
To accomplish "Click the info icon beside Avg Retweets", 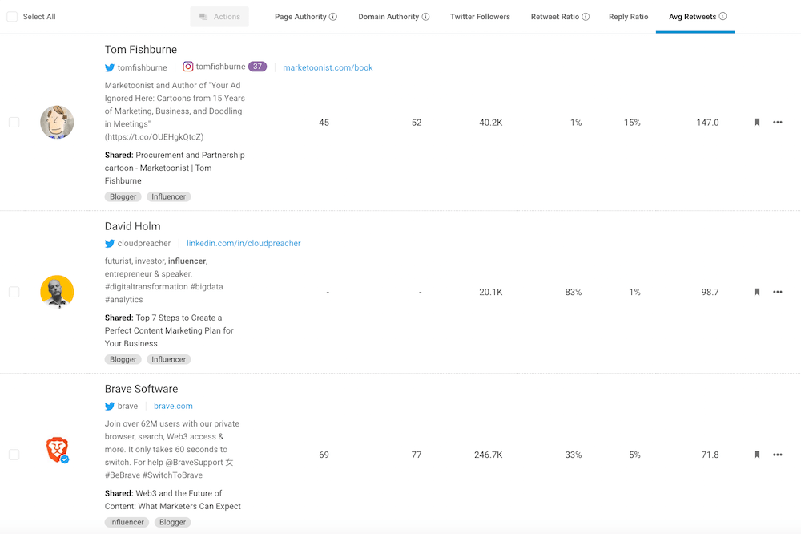I will (x=722, y=15).
